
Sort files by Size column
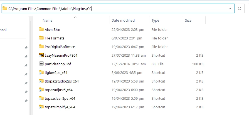[x=188, y=21]
